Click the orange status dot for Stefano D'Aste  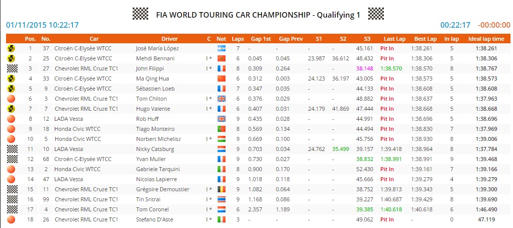(x=11, y=219)
